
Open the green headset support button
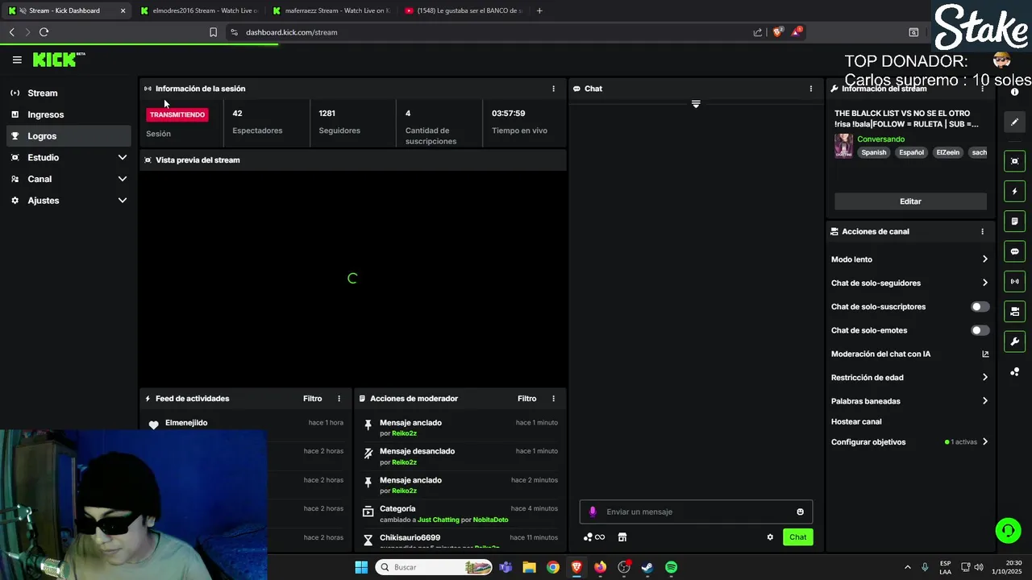1008,531
